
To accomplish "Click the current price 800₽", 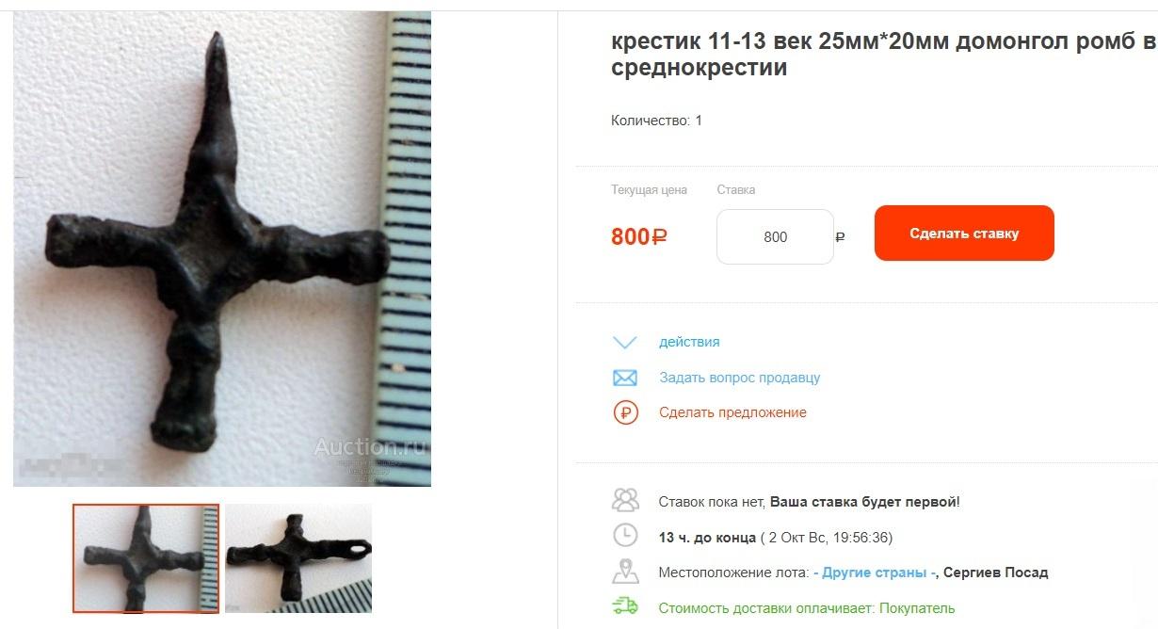I will click(x=639, y=236).
